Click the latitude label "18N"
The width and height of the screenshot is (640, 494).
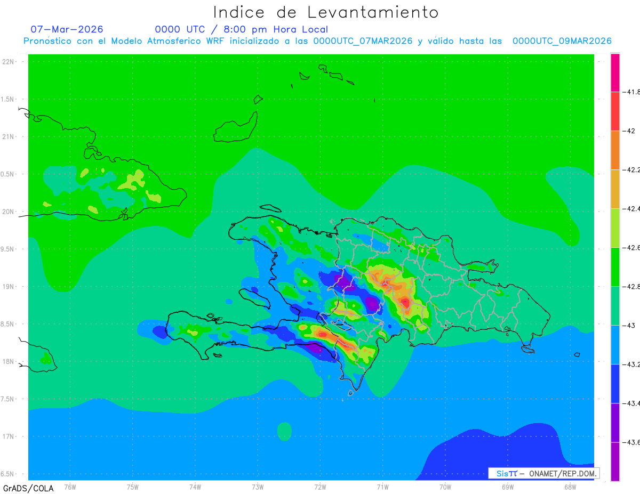click(8, 362)
